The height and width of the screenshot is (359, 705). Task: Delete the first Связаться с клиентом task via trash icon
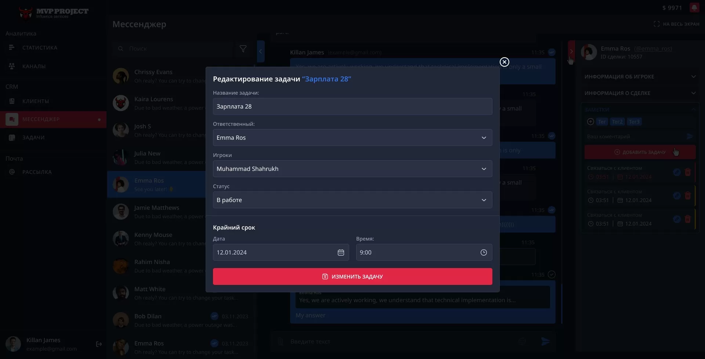pyautogui.click(x=688, y=172)
